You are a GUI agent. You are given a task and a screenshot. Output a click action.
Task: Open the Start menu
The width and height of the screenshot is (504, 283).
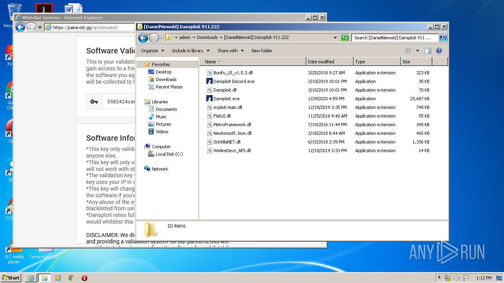(x=11, y=278)
